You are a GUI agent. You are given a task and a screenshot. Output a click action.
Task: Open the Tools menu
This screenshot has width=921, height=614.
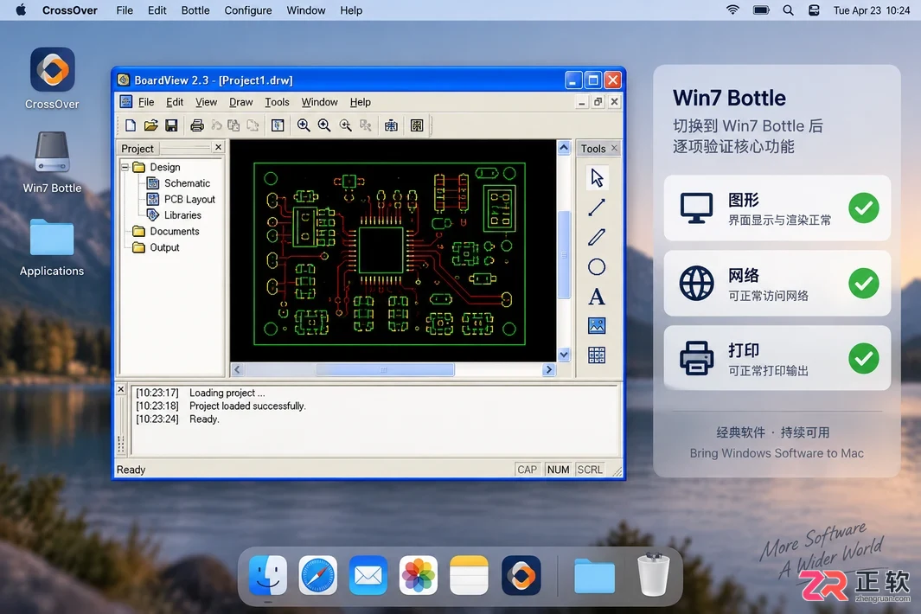click(x=277, y=102)
